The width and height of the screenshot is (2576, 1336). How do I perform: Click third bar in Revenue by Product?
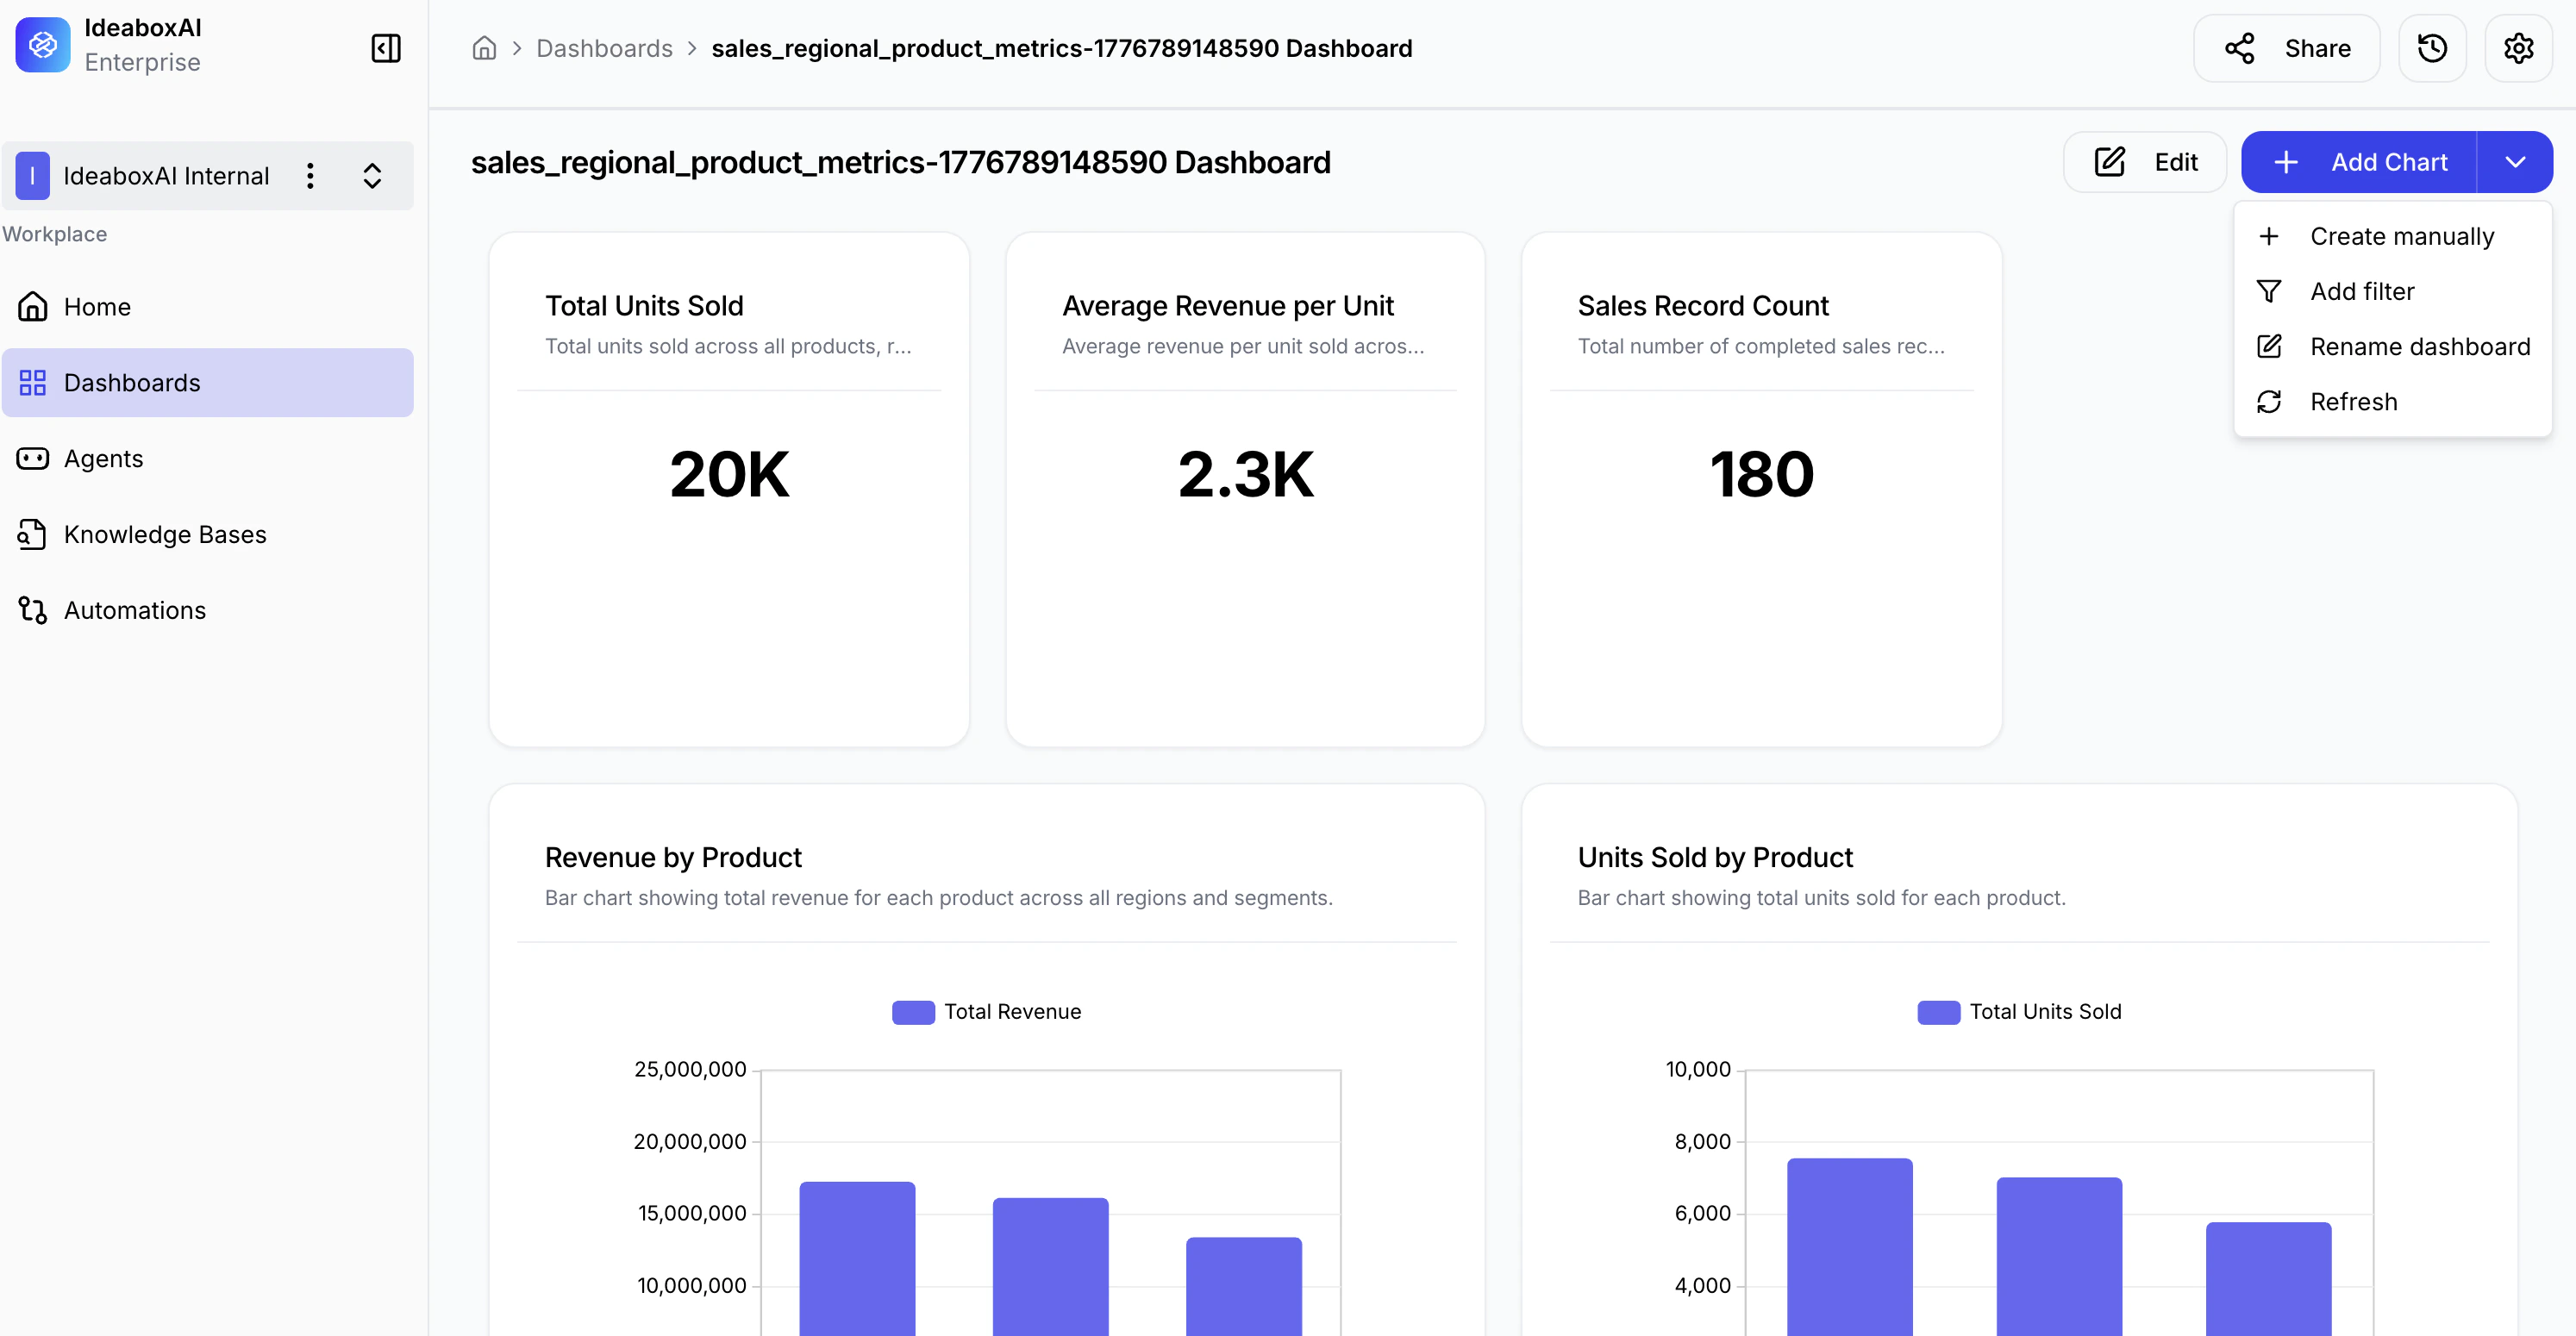click(x=1244, y=1287)
